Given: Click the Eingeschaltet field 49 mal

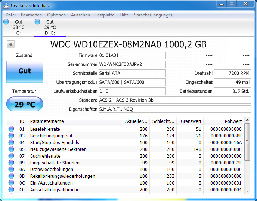Looking at the screenshot, I should [x=232, y=82].
